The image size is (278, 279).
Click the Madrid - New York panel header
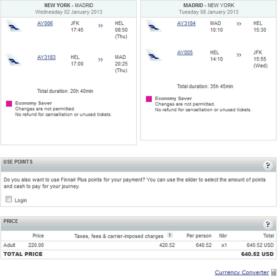pyautogui.click(x=209, y=9)
